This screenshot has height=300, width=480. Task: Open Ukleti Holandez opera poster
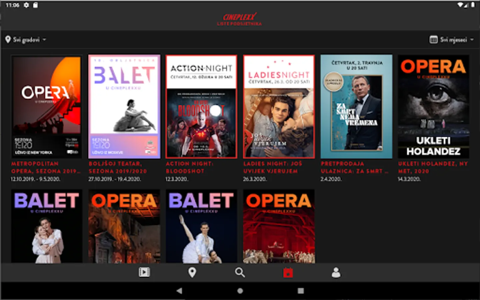coord(433,107)
